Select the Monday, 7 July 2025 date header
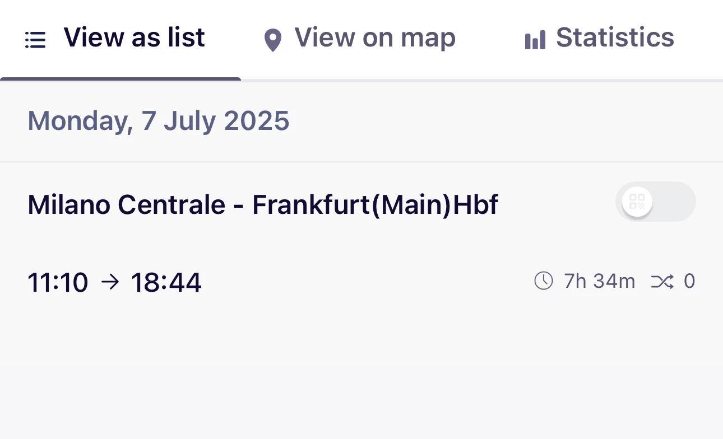 (x=159, y=121)
